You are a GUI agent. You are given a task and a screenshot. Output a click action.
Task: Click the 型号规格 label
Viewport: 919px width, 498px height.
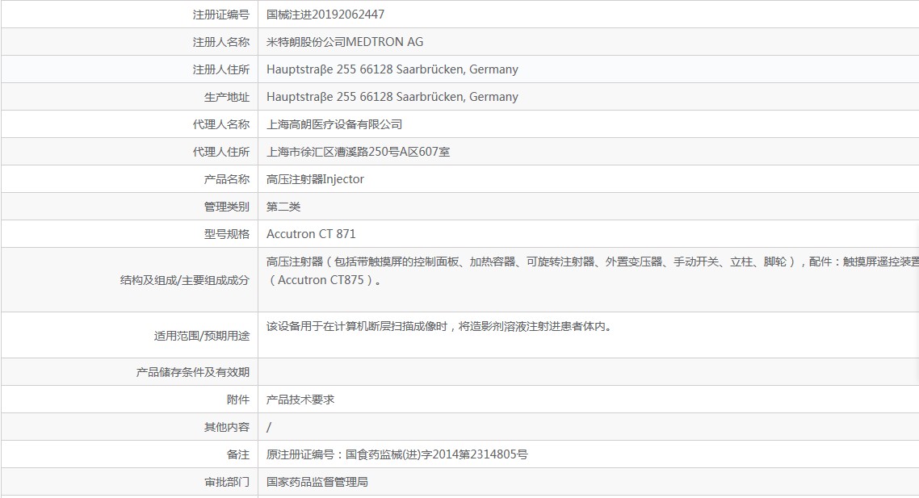227,234
